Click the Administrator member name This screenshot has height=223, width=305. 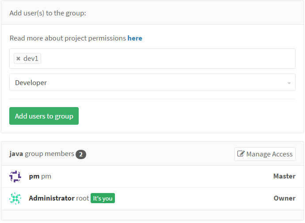tap(51, 198)
